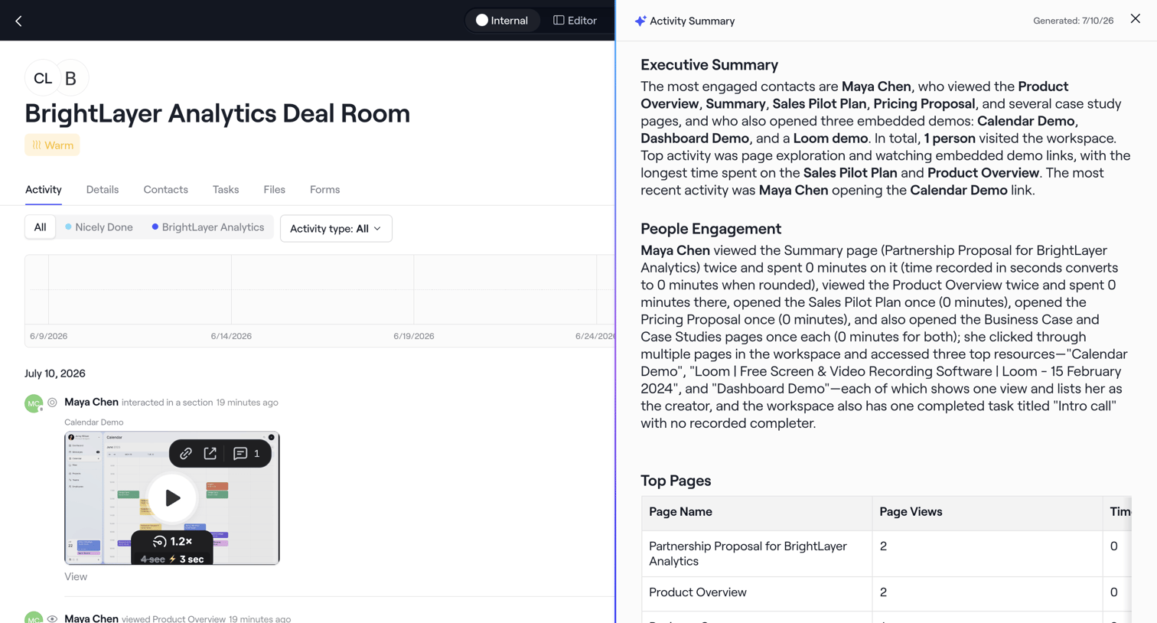This screenshot has width=1157, height=623.
Task: Change the 1.2× playback speed
Action: coord(172,542)
